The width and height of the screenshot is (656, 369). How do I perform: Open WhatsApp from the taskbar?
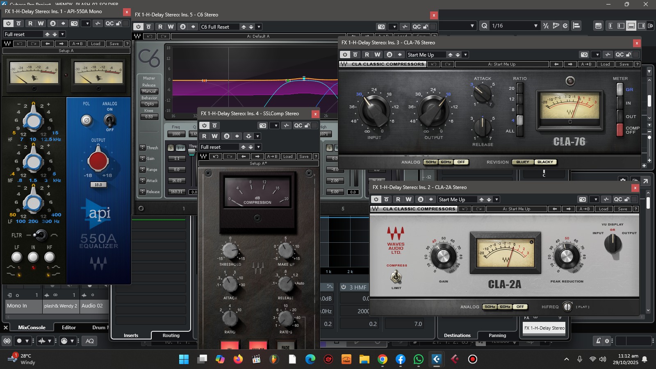[419, 359]
